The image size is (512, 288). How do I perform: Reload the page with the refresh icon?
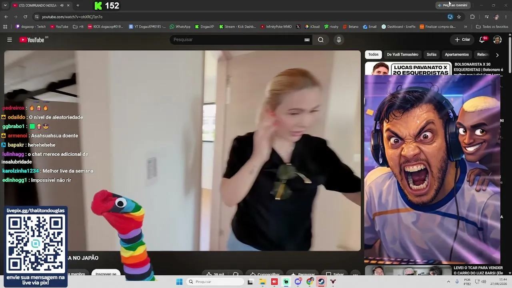(25, 17)
